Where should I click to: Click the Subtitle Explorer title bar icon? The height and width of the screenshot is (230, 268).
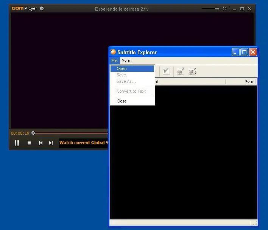point(113,52)
